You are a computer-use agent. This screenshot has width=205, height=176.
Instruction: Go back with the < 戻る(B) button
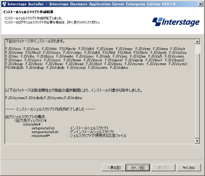114,167
